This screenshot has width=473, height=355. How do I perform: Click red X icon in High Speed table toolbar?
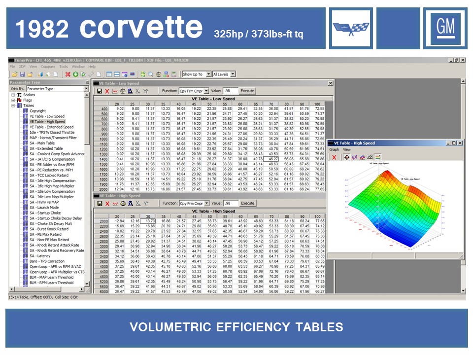107,204
